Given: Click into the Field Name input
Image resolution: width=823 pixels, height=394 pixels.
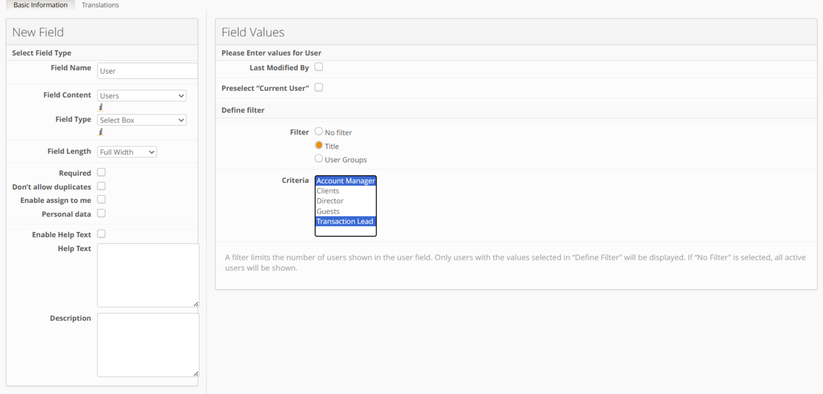Looking at the screenshot, I should coord(147,71).
